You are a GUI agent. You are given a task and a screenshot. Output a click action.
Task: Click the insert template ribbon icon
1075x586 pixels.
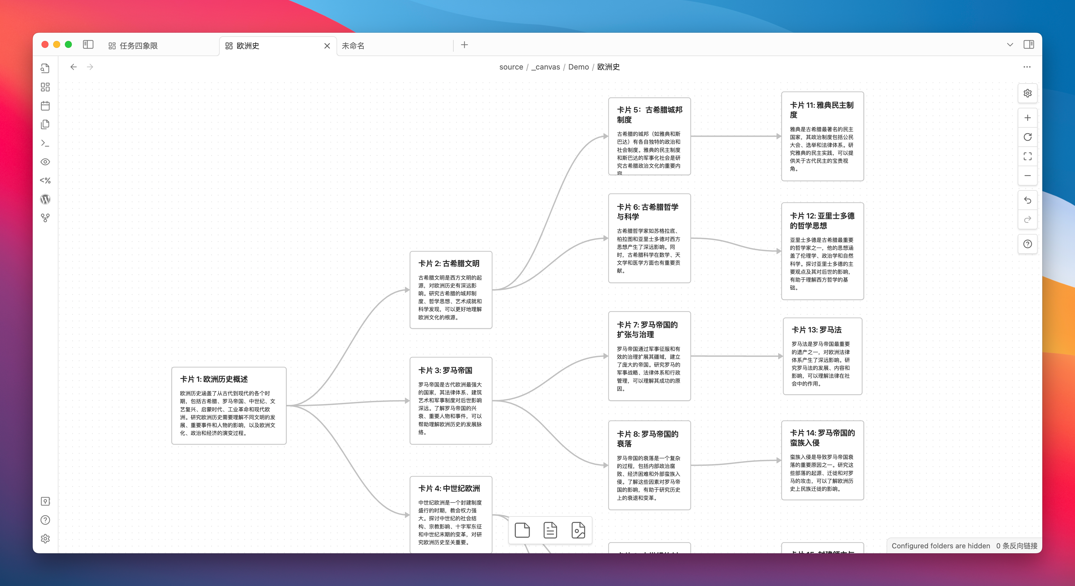45,124
